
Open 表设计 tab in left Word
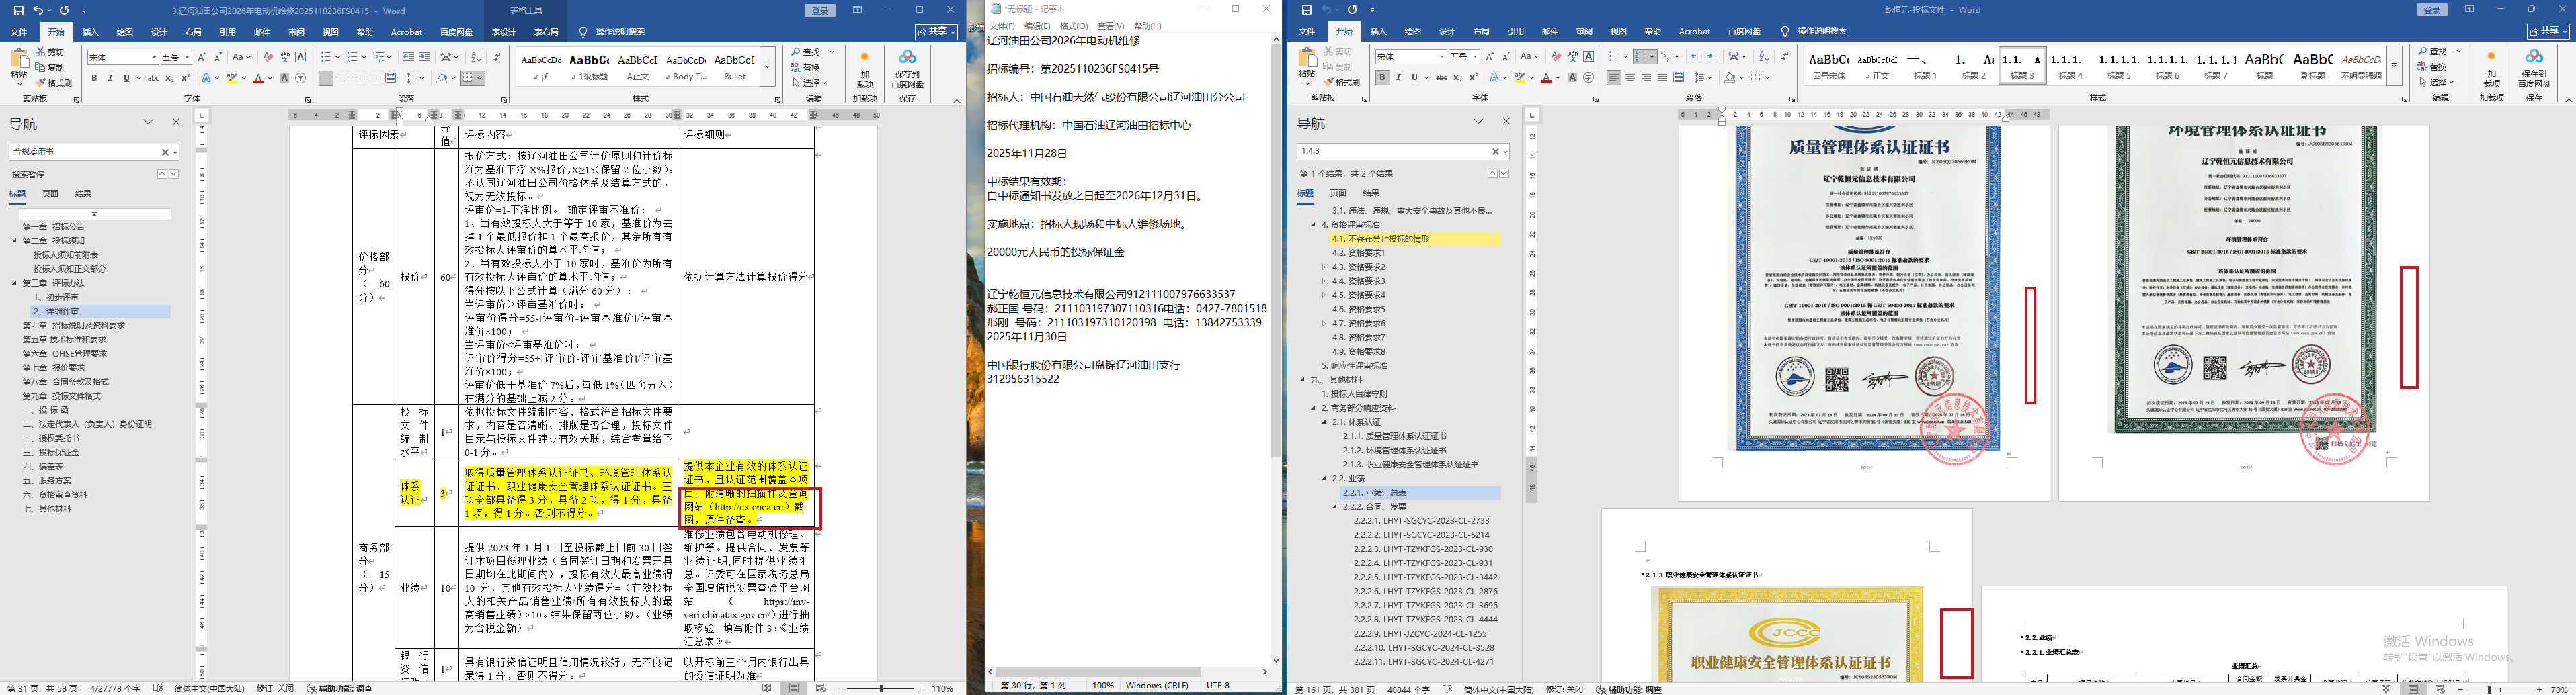click(x=504, y=32)
